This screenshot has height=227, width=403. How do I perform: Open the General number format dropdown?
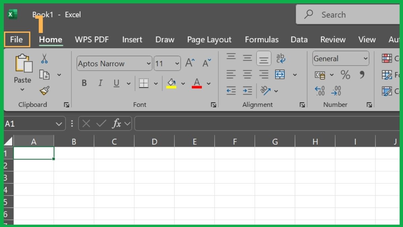366,58
